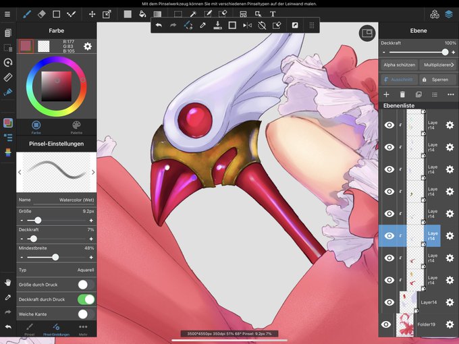Select the Gradient tool
The height and width of the screenshot is (344, 459).
click(x=157, y=14)
